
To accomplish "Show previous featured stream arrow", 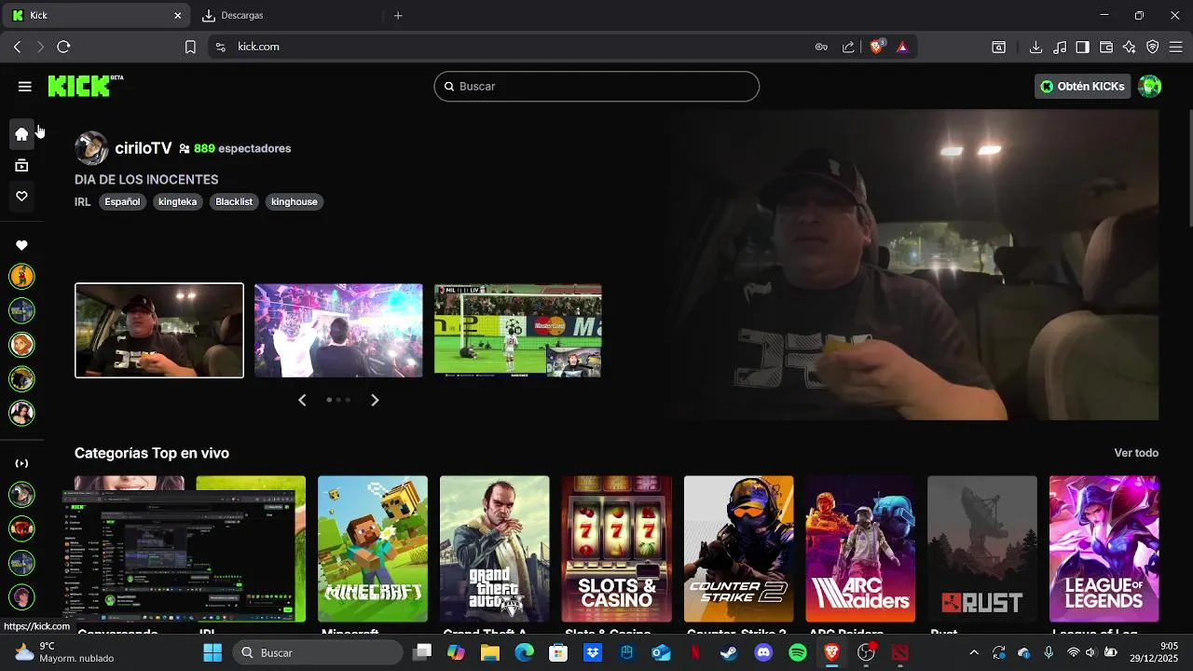I will click(302, 400).
